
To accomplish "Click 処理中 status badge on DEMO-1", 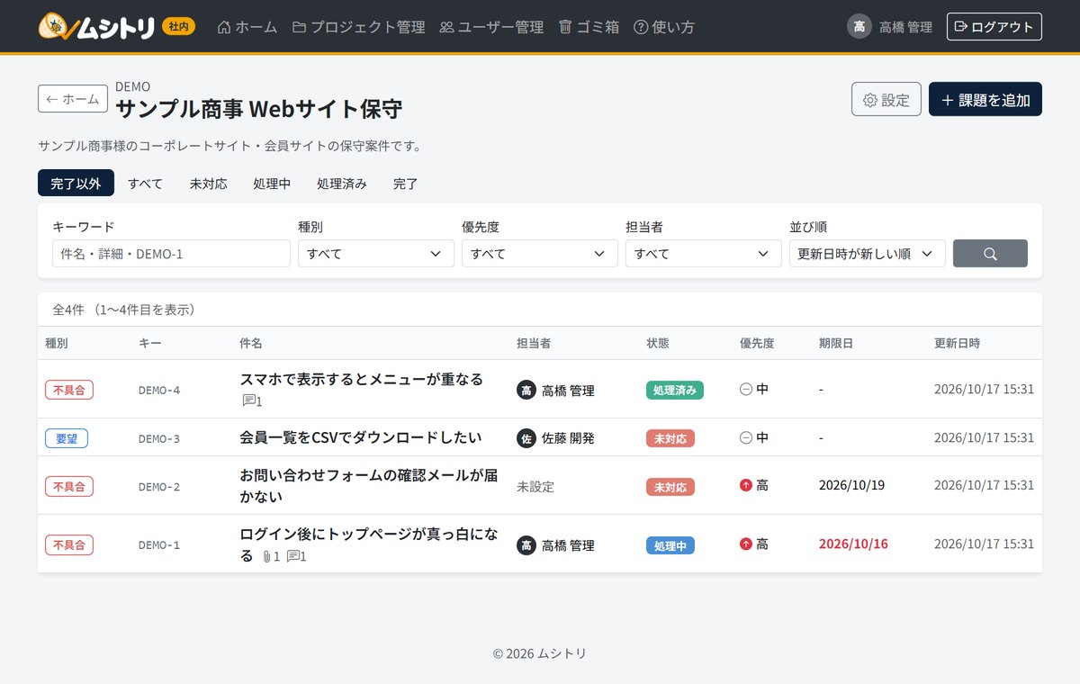I will (x=670, y=544).
